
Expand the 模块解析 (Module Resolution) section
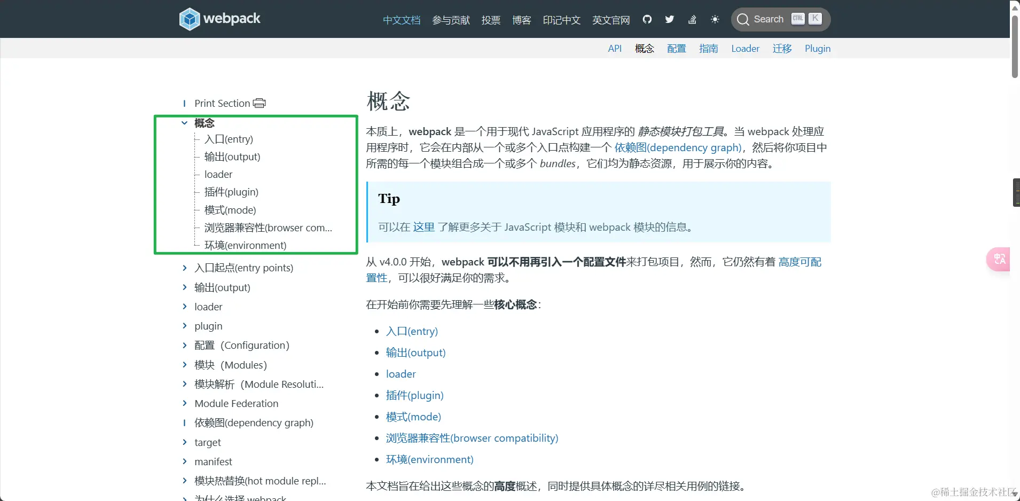[x=184, y=384]
